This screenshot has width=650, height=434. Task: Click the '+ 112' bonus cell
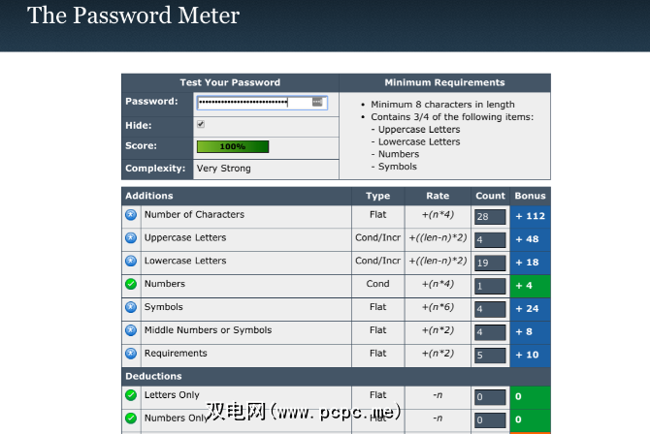(x=531, y=217)
